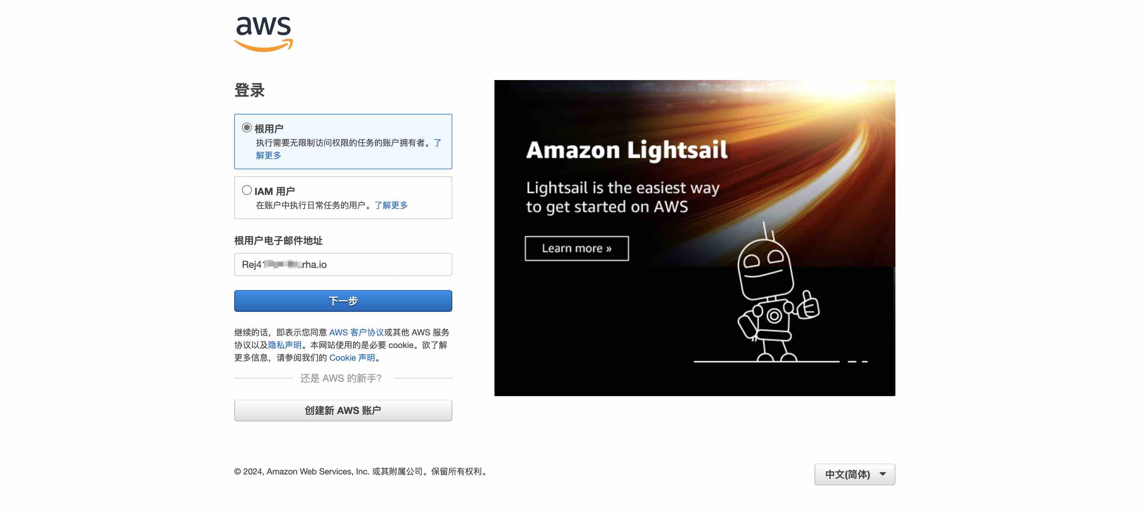Screen dimensions: 1143x512
Task: Open the 隐私声明 link
Action: [x=285, y=345]
